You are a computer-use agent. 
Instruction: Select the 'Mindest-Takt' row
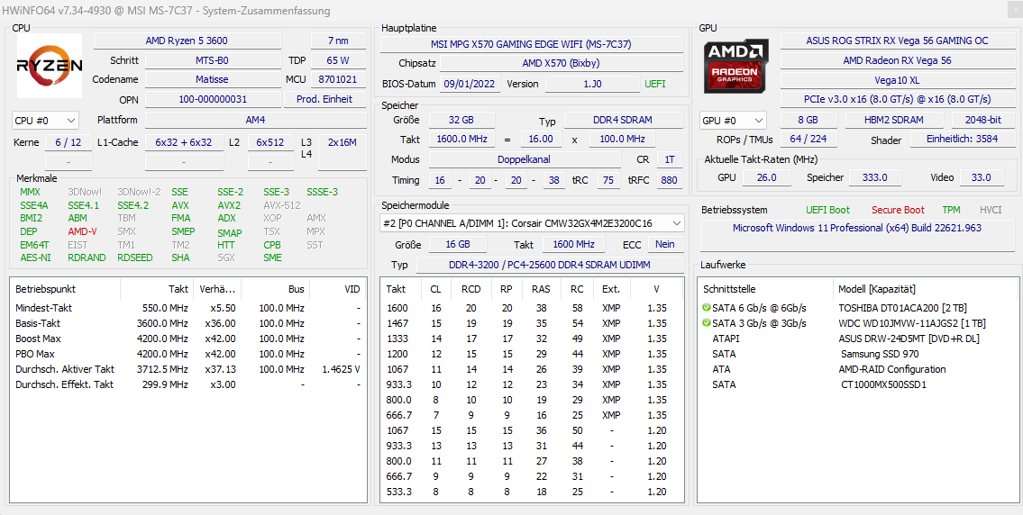coord(188,308)
